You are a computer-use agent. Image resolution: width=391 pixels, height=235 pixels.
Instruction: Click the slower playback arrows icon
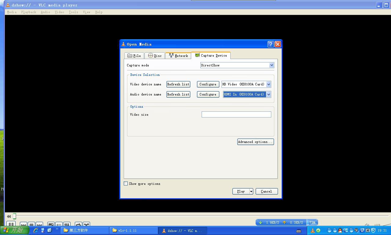[9, 216]
